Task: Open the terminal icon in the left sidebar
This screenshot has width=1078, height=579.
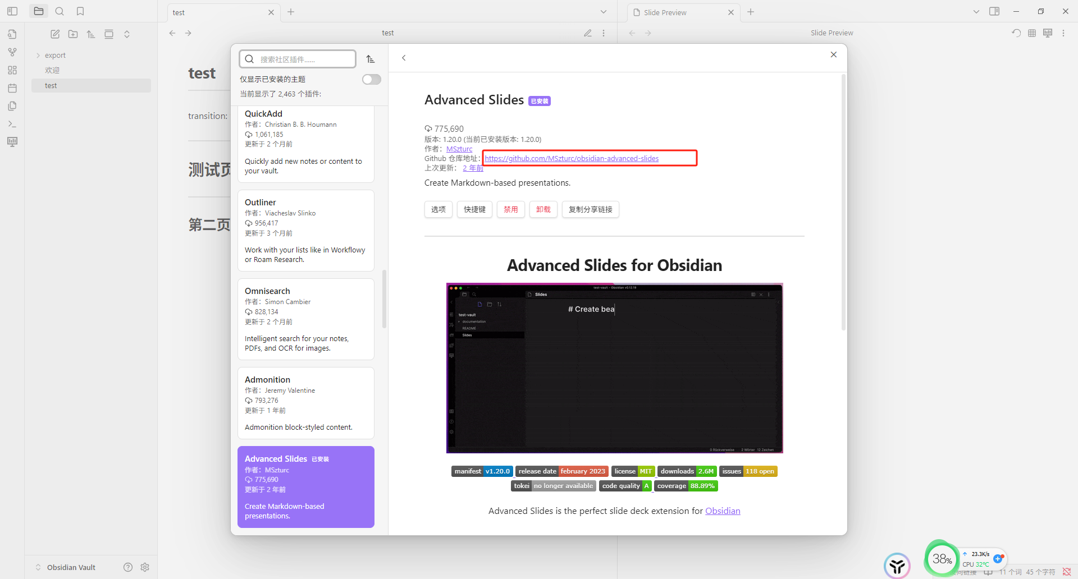Action: click(x=12, y=123)
